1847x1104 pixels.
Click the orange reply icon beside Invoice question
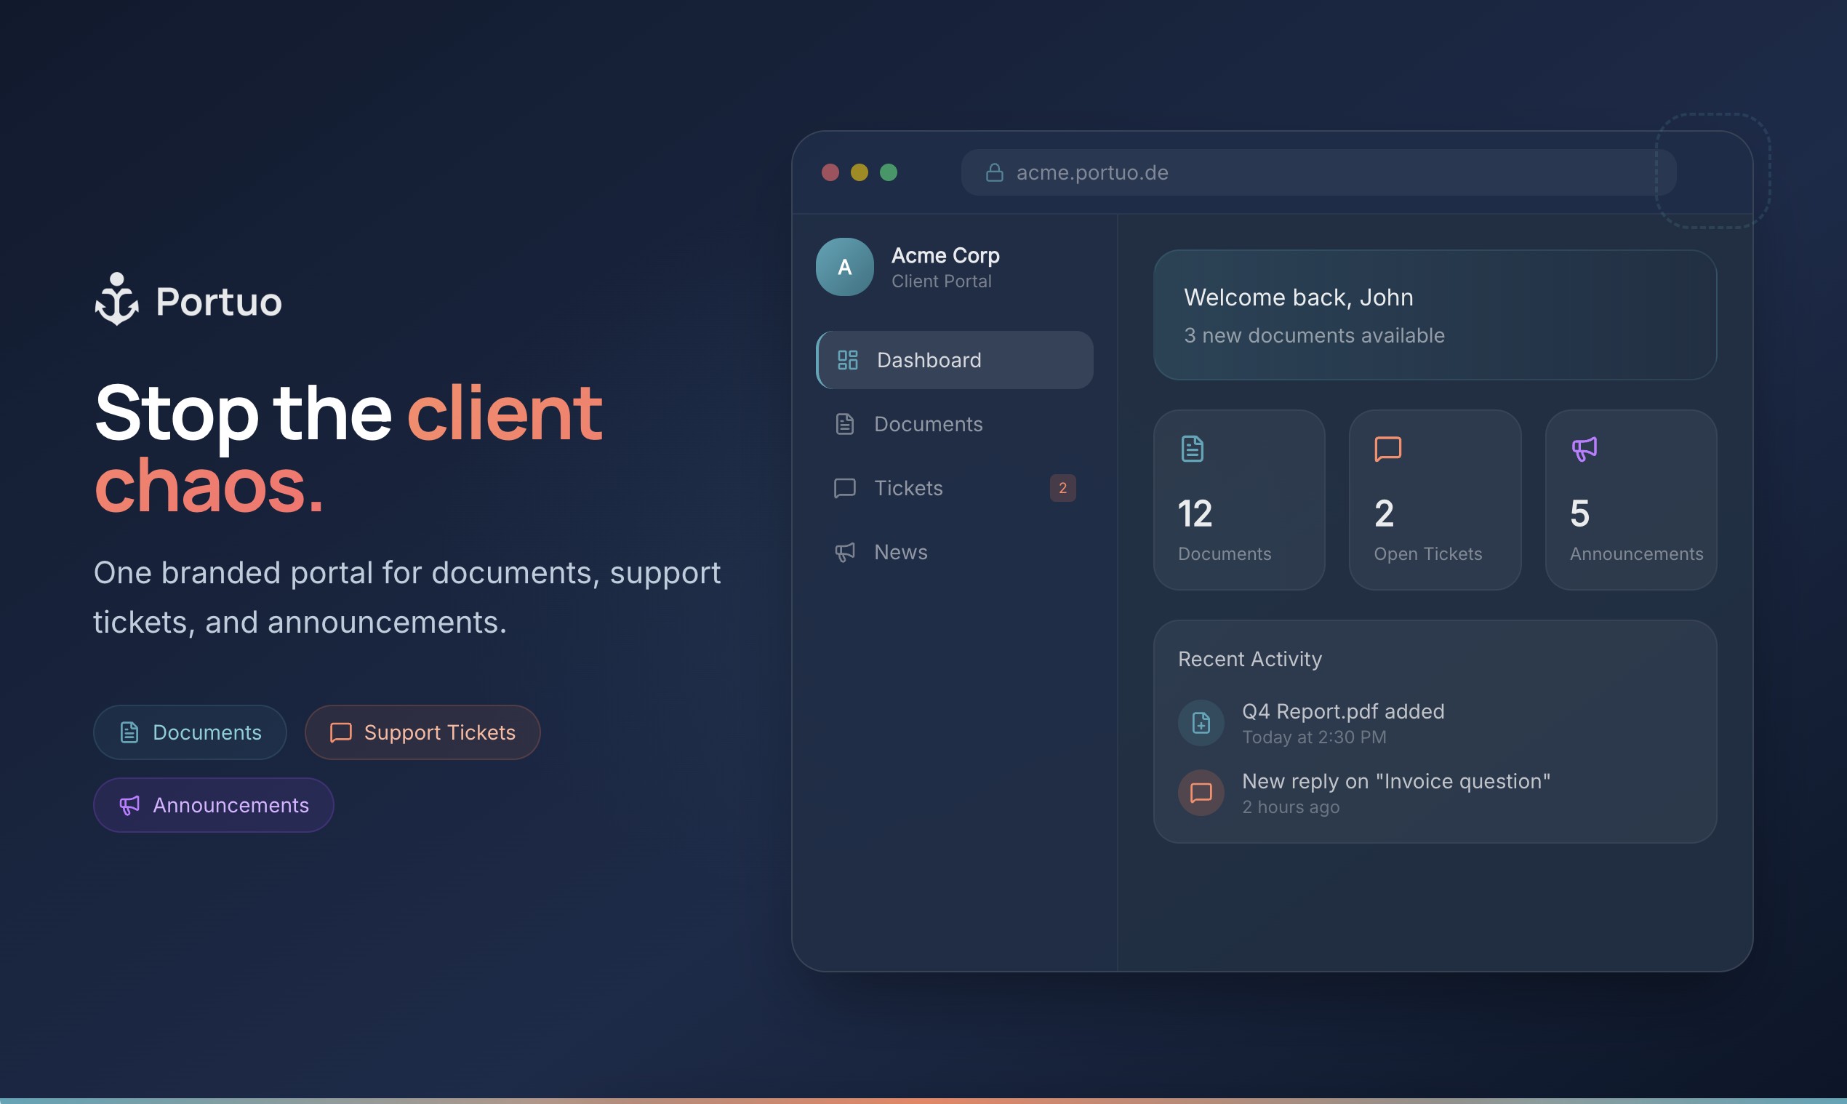pyautogui.click(x=1201, y=792)
